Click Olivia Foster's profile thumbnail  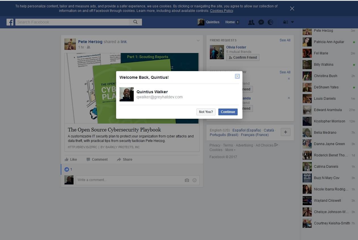[217, 52]
